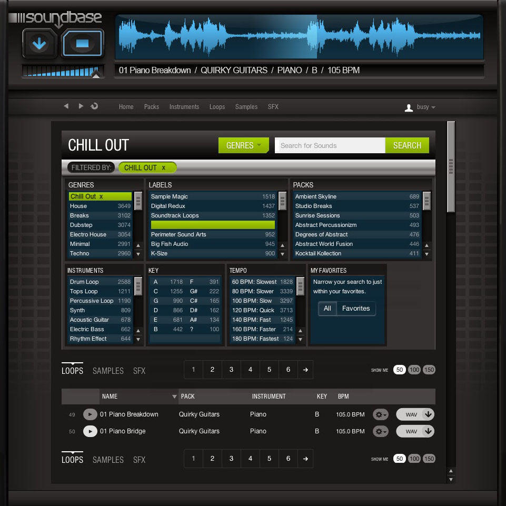
Task: Play the 01 Piano Breakdown loop
Action: [90, 414]
